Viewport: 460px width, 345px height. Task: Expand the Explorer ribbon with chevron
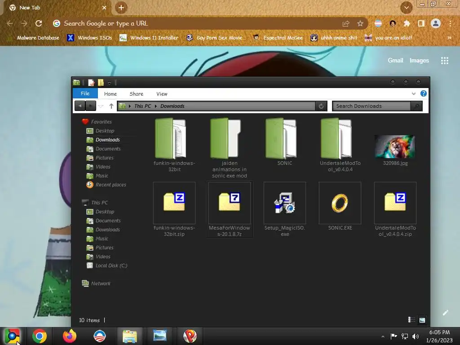tap(414, 93)
